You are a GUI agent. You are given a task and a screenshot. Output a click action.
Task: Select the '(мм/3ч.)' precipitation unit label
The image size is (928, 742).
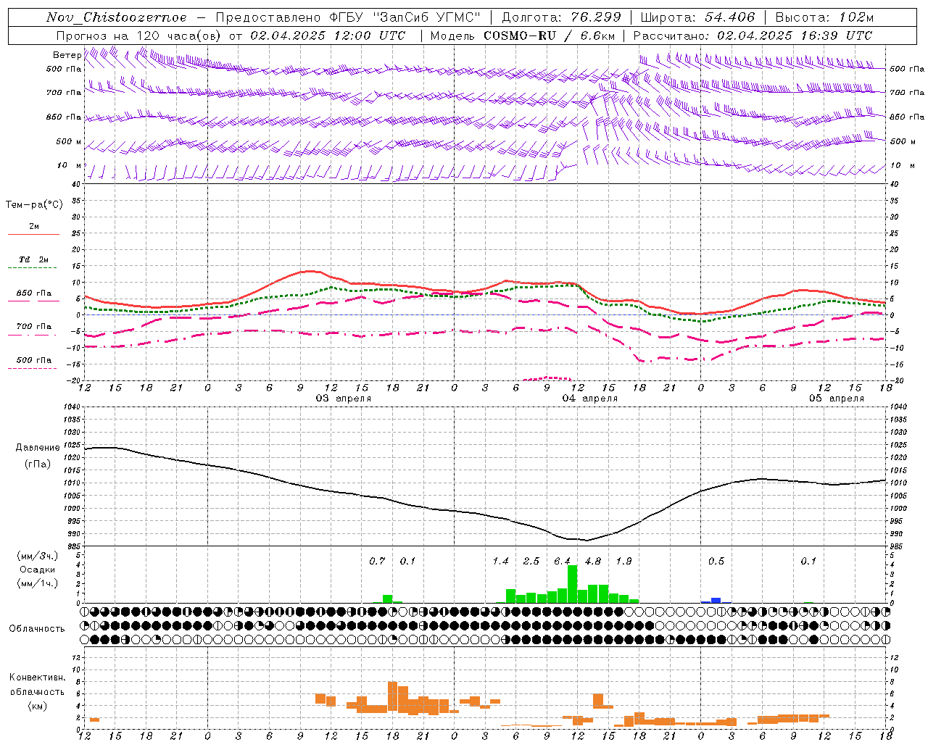pyautogui.click(x=38, y=556)
